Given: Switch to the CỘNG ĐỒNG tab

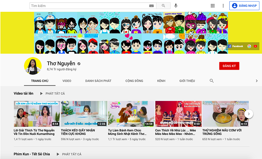Looking at the screenshot, I should click(134, 81).
